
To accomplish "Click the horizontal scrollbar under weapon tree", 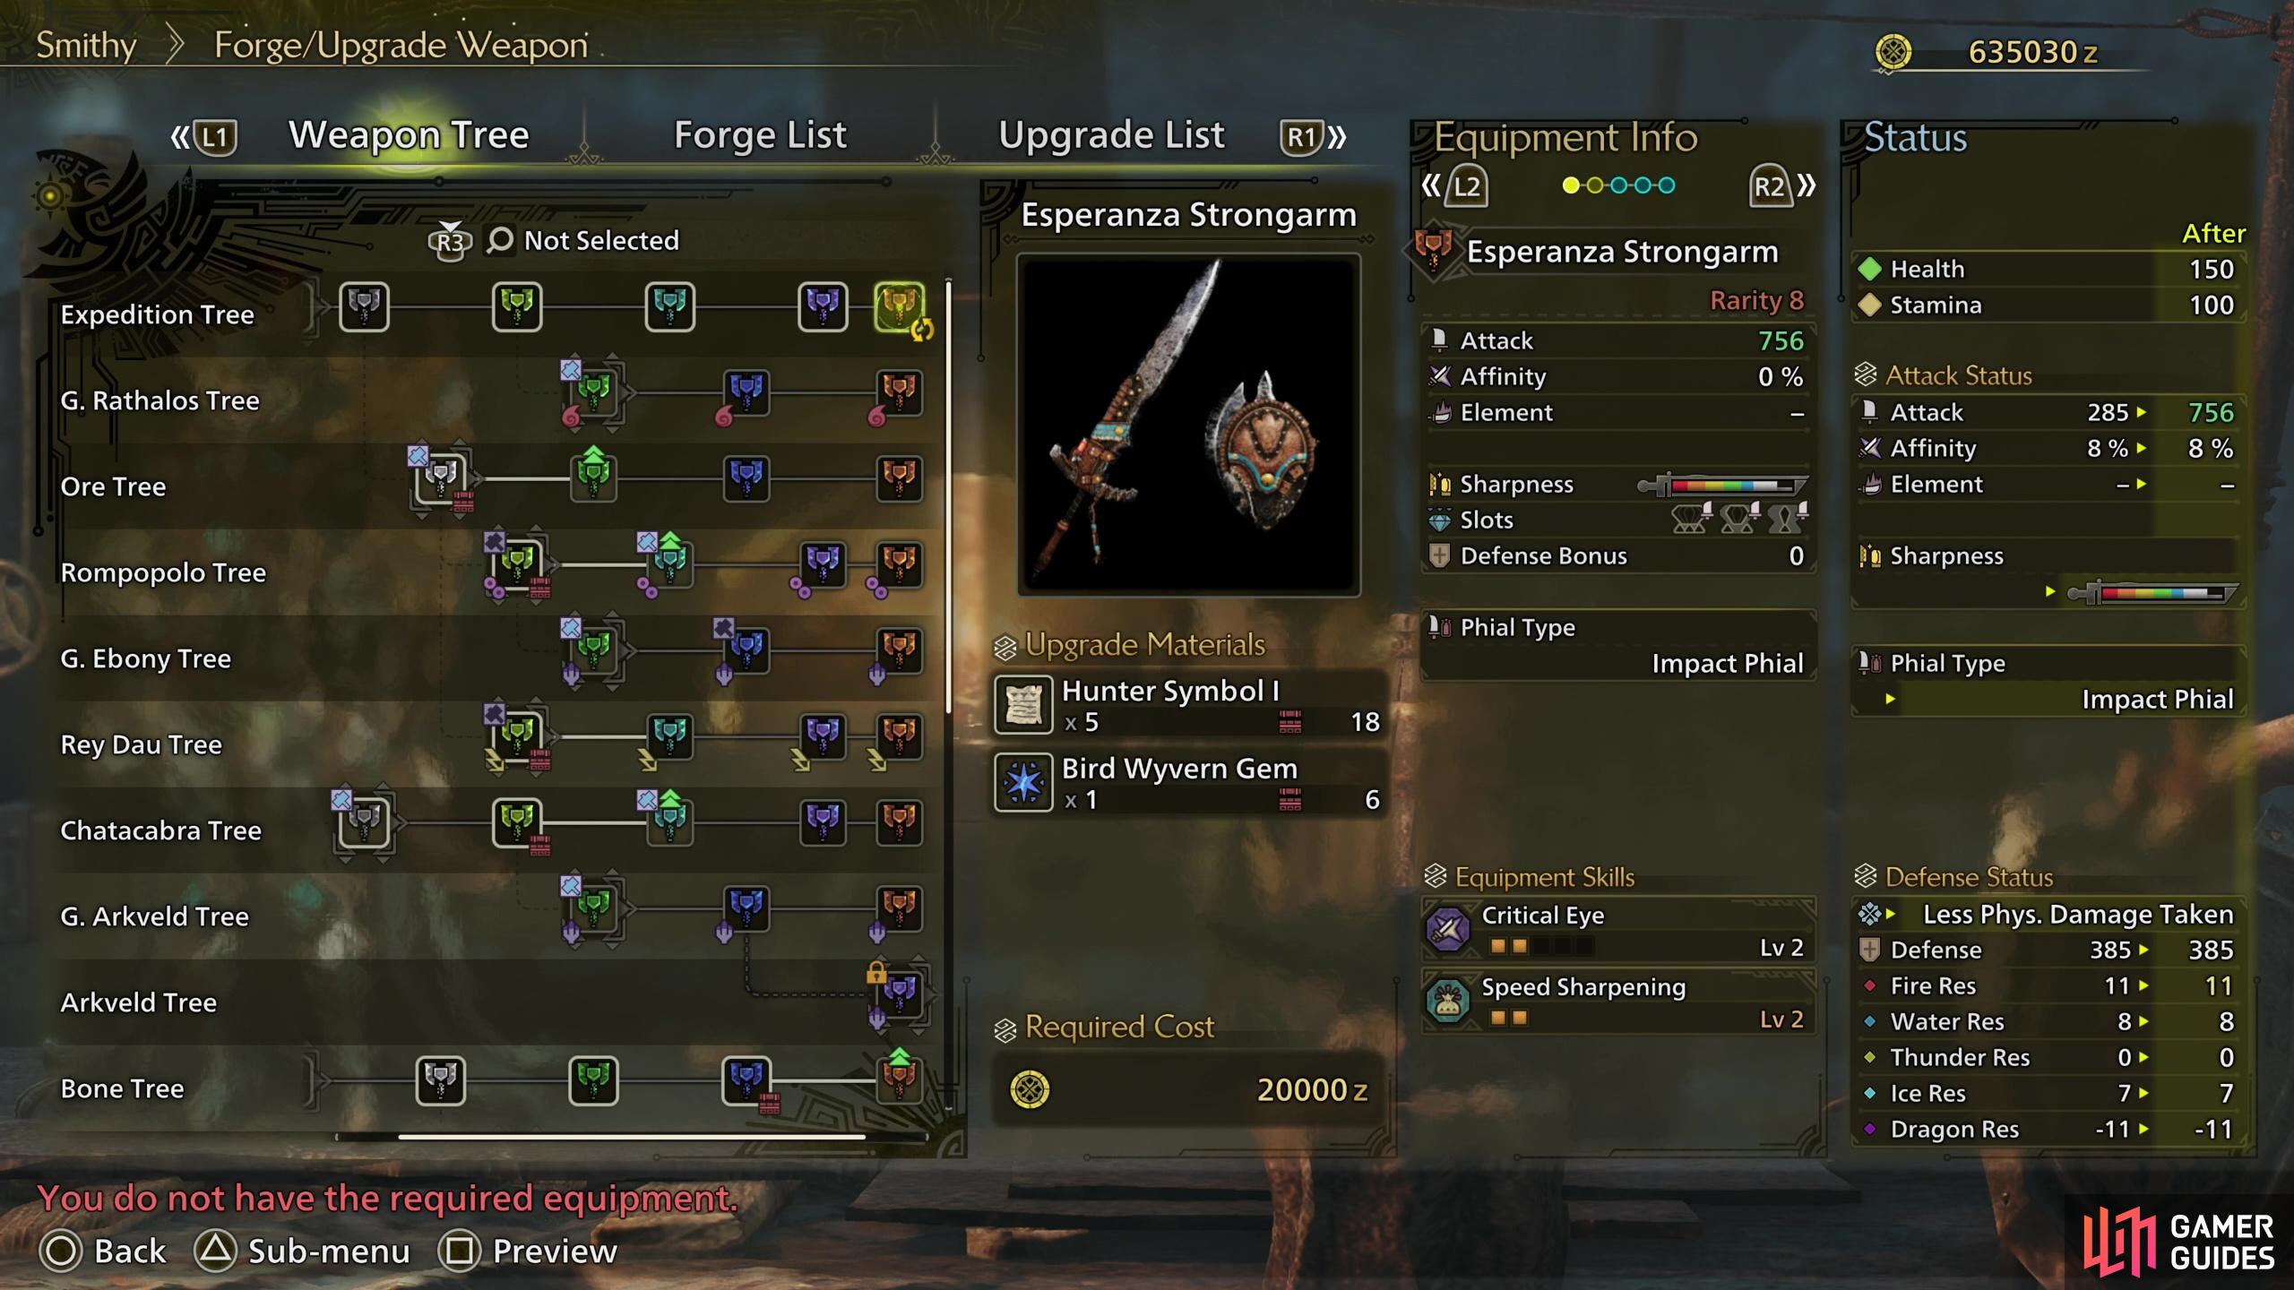I will click(x=632, y=1137).
